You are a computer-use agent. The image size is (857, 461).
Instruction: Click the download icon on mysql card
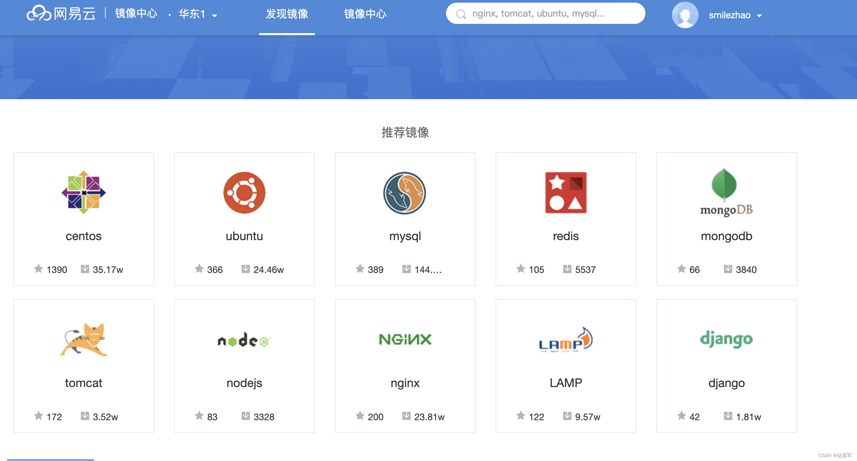(x=406, y=269)
